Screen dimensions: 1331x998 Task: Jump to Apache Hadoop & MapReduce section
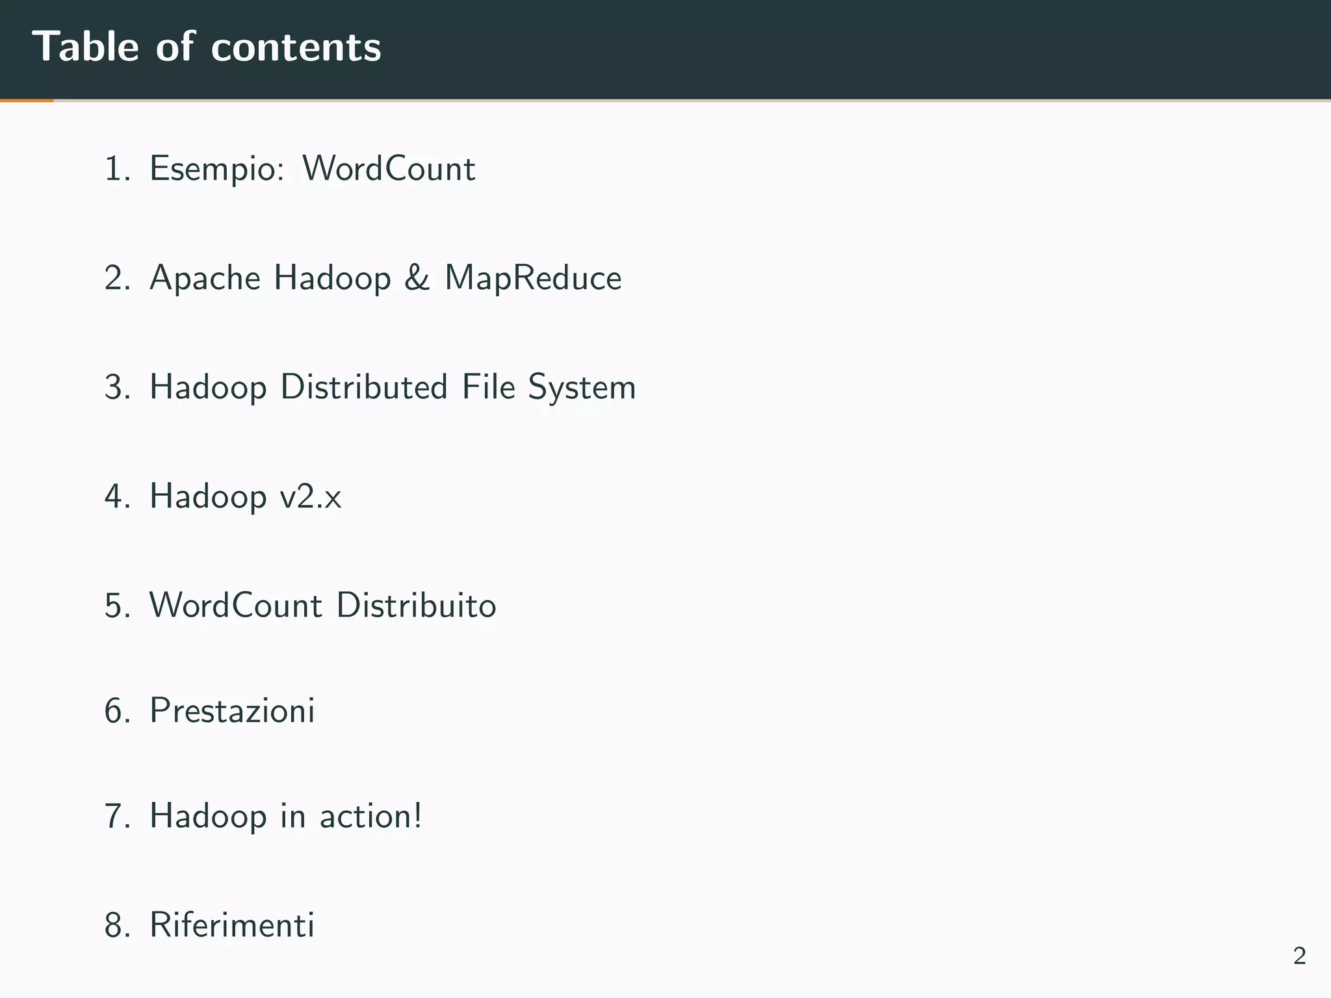point(385,278)
